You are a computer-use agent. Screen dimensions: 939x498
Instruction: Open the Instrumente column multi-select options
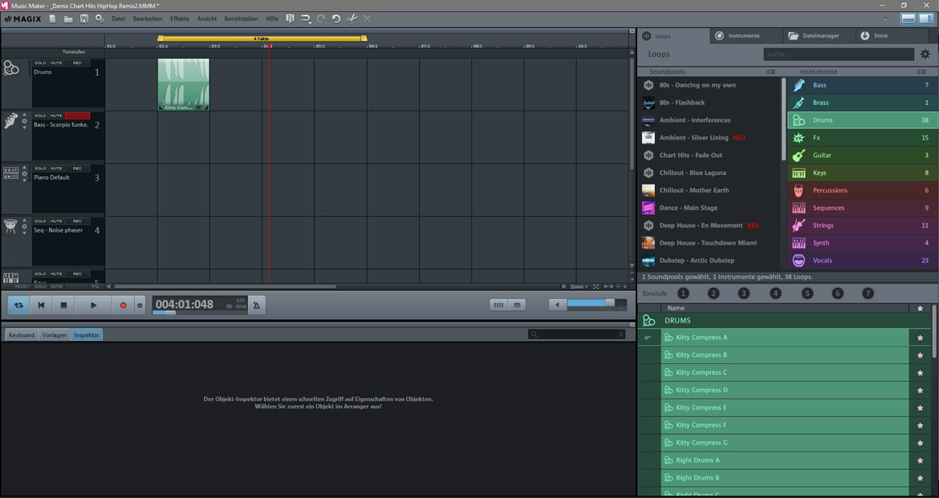921,72
